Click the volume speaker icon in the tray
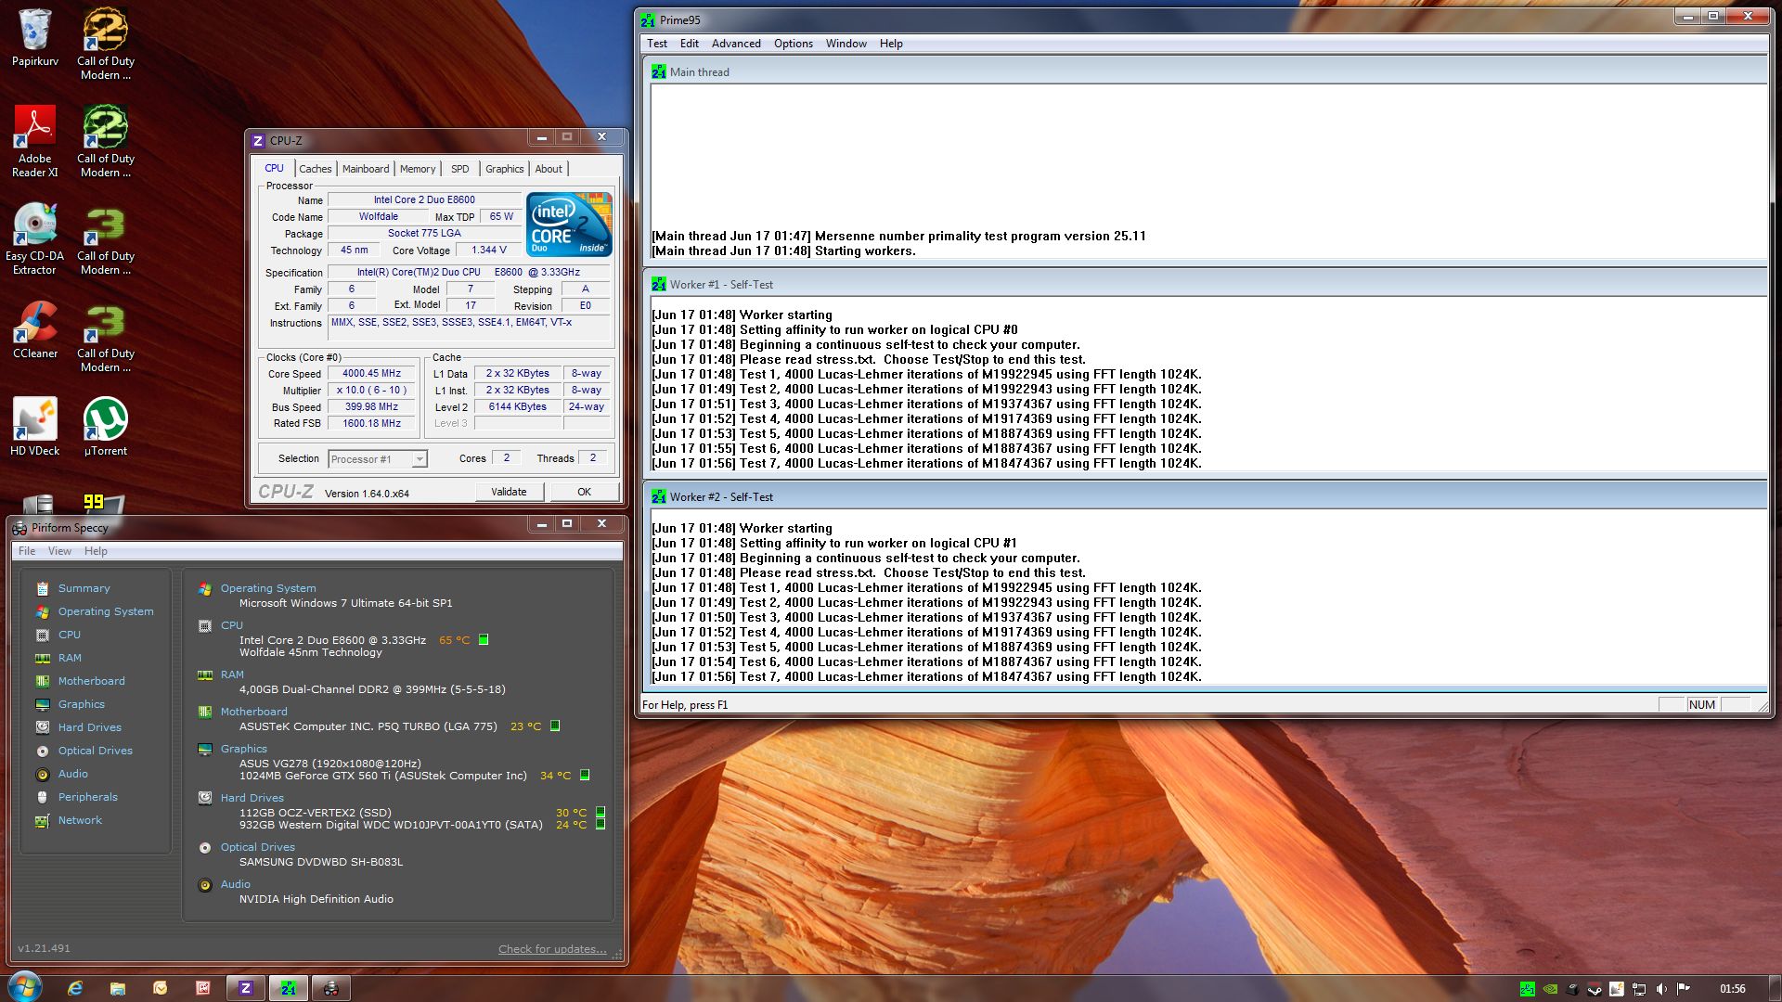Screen dimensions: 1782x1002 (1661, 989)
